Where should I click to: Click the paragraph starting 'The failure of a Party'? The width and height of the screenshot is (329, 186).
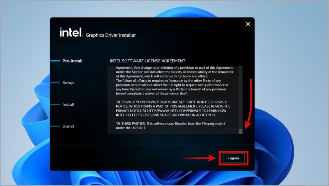click(172, 87)
